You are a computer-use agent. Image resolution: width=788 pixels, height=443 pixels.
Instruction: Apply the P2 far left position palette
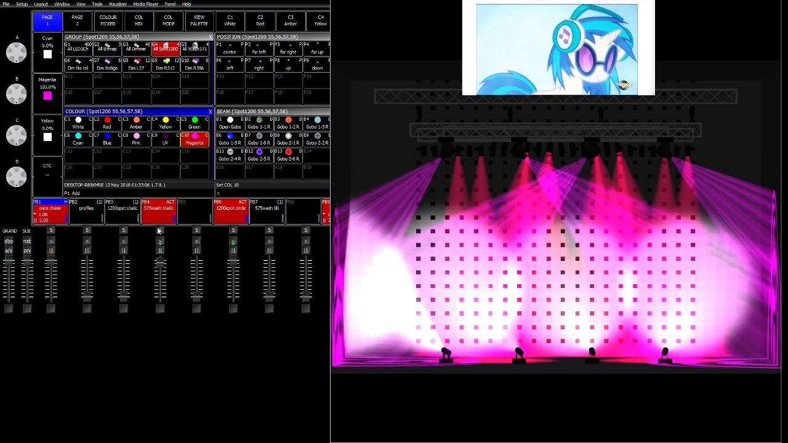coord(259,48)
